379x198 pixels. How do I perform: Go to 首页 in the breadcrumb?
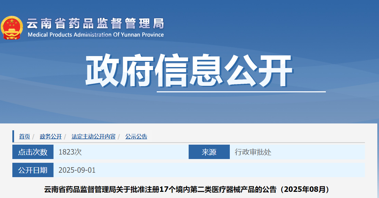pos(24,136)
